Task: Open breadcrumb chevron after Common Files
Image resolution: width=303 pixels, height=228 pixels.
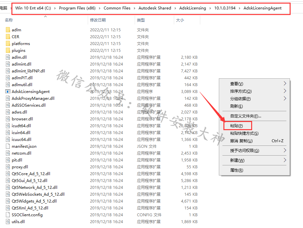Action: coord(134,8)
